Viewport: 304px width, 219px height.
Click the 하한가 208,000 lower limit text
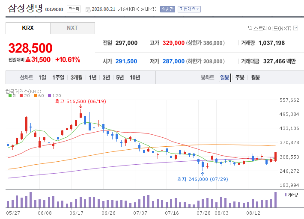pos(206,61)
